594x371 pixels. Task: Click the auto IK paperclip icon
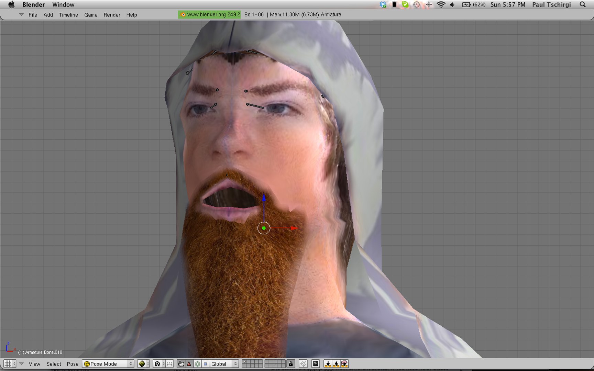pos(303,364)
